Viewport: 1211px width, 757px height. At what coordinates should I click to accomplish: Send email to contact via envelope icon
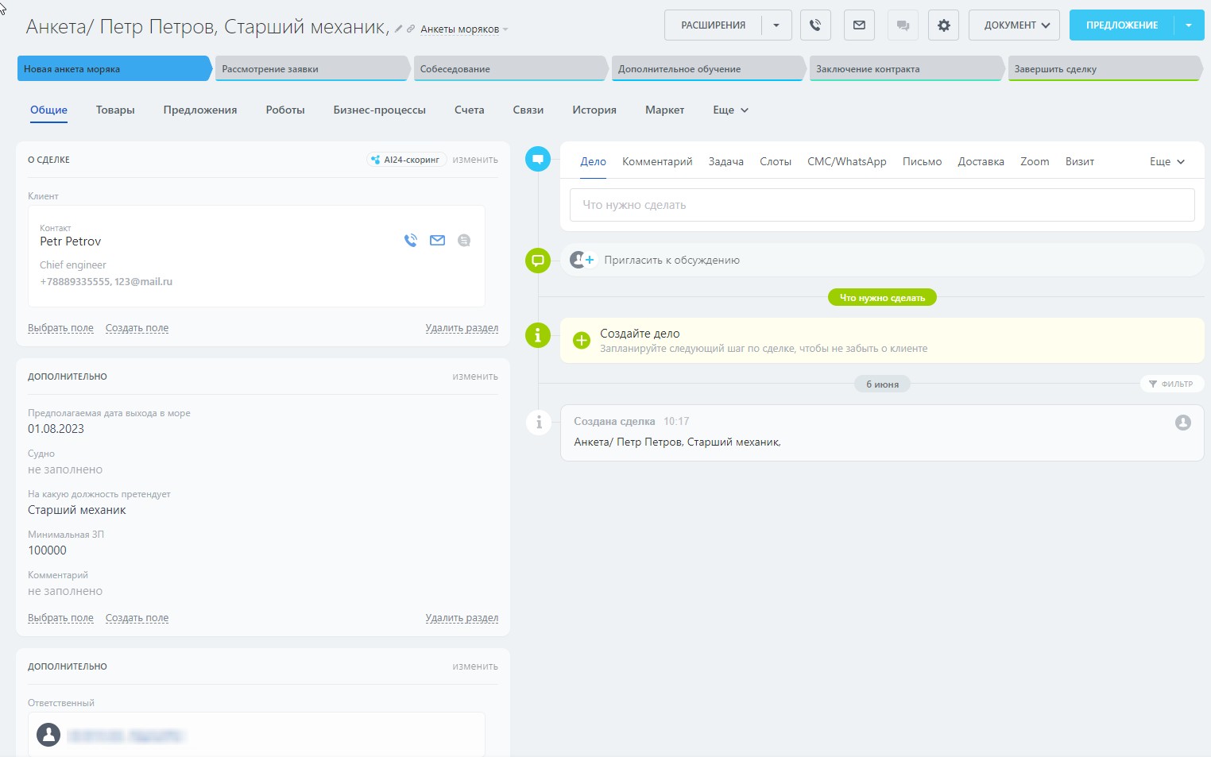pyautogui.click(x=437, y=241)
